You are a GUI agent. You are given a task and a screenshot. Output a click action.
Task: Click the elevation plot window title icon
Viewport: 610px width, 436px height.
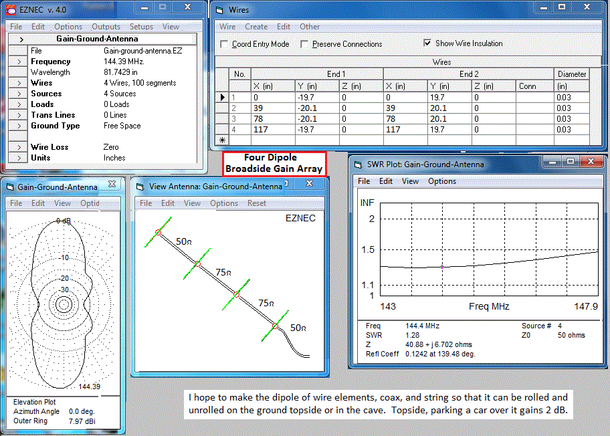pyautogui.click(x=10, y=187)
